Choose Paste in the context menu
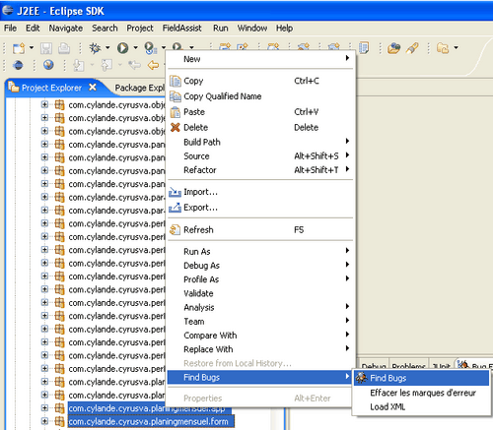 click(260, 112)
